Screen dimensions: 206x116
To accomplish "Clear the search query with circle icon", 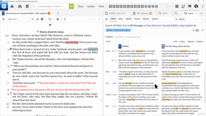I will (x=193, y=30).
